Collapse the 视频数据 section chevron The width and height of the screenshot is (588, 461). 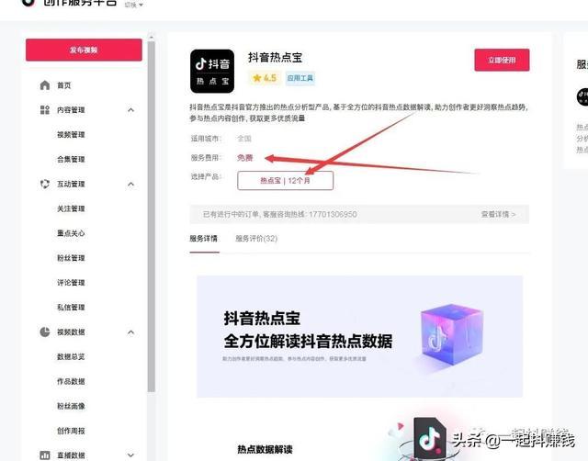tap(130, 332)
